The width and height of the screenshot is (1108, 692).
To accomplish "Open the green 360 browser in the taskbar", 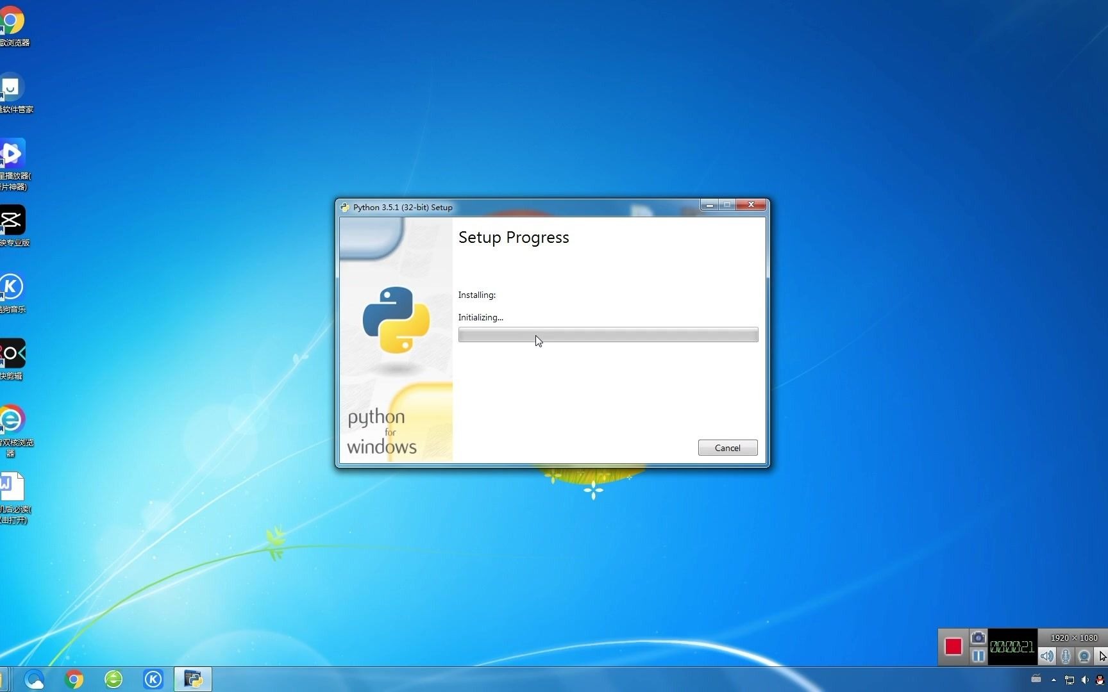I will pyautogui.click(x=113, y=679).
